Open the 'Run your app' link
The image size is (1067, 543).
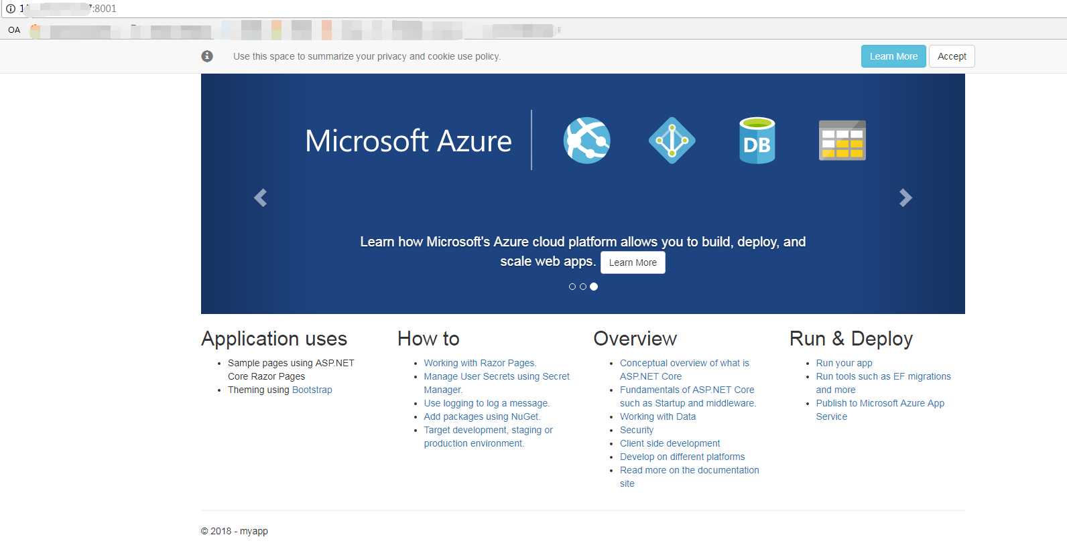844,363
